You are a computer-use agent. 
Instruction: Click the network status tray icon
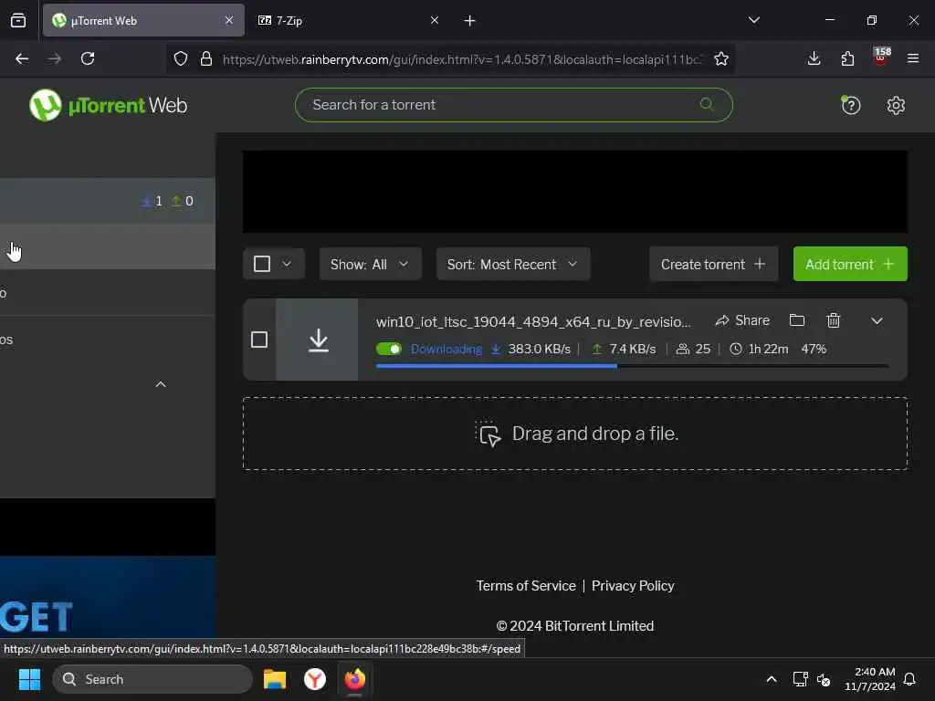click(x=800, y=679)
